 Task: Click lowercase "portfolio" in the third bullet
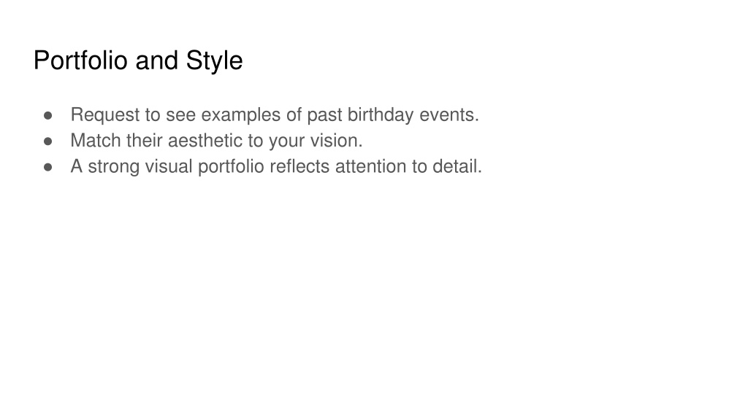point(231,167)
